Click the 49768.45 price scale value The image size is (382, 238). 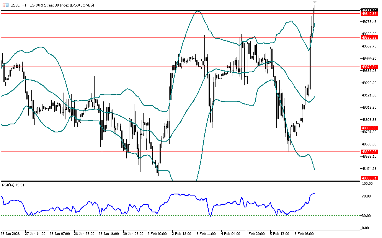coord(369,22)
